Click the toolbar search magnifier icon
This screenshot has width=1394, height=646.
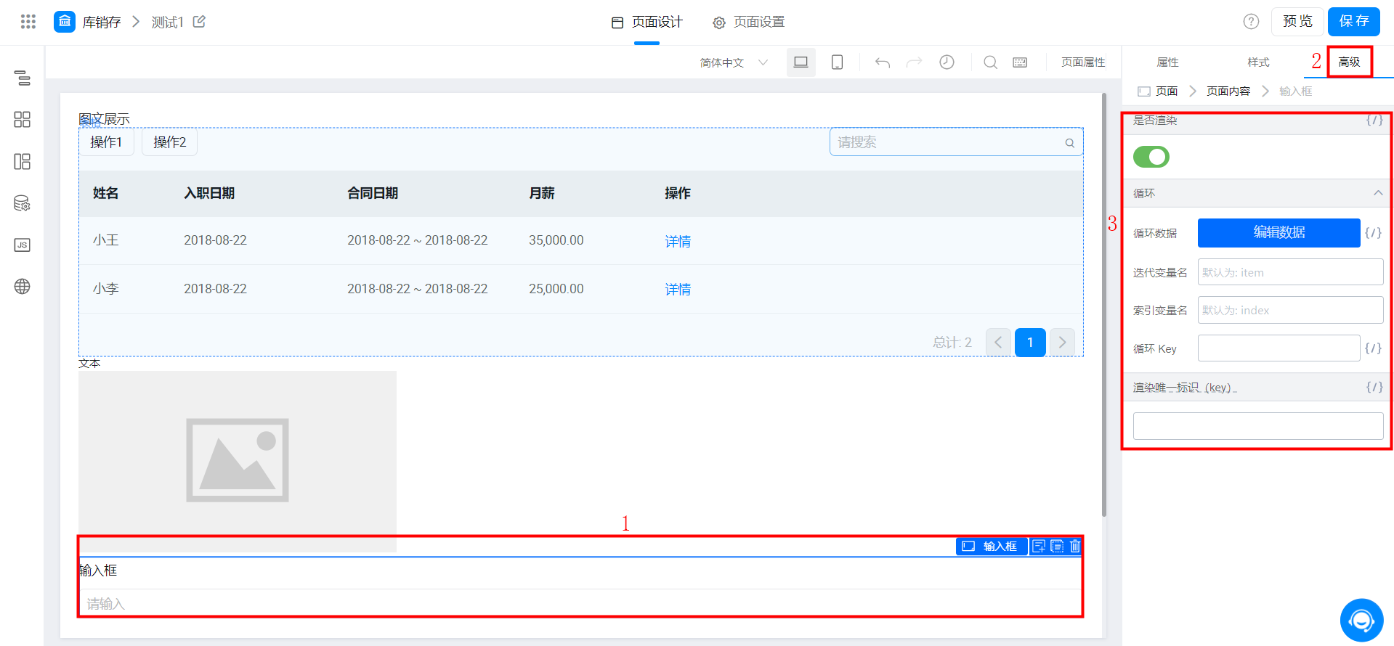click(990, 62)
